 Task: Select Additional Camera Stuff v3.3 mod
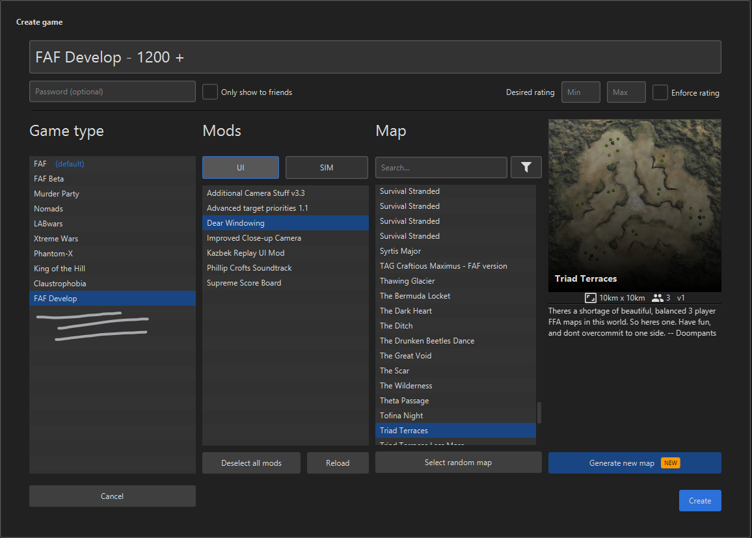(x=286, y=193)
